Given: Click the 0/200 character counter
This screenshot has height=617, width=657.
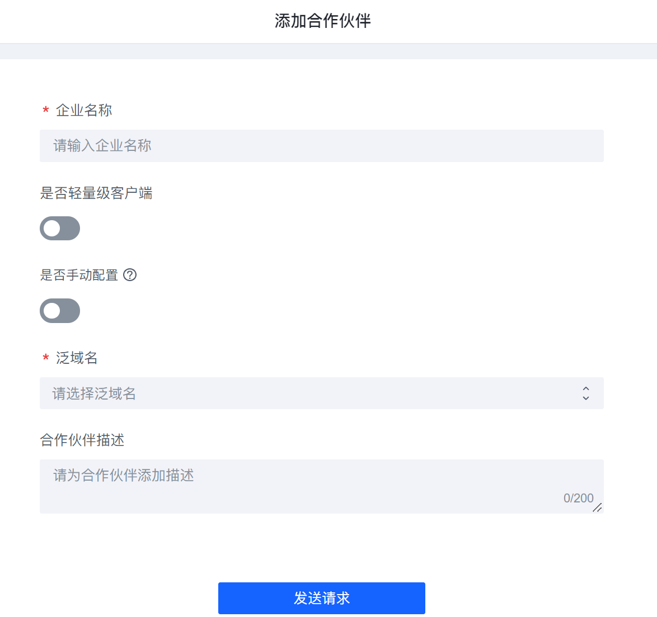Looking at the screenshot, I should coord(578,498).
